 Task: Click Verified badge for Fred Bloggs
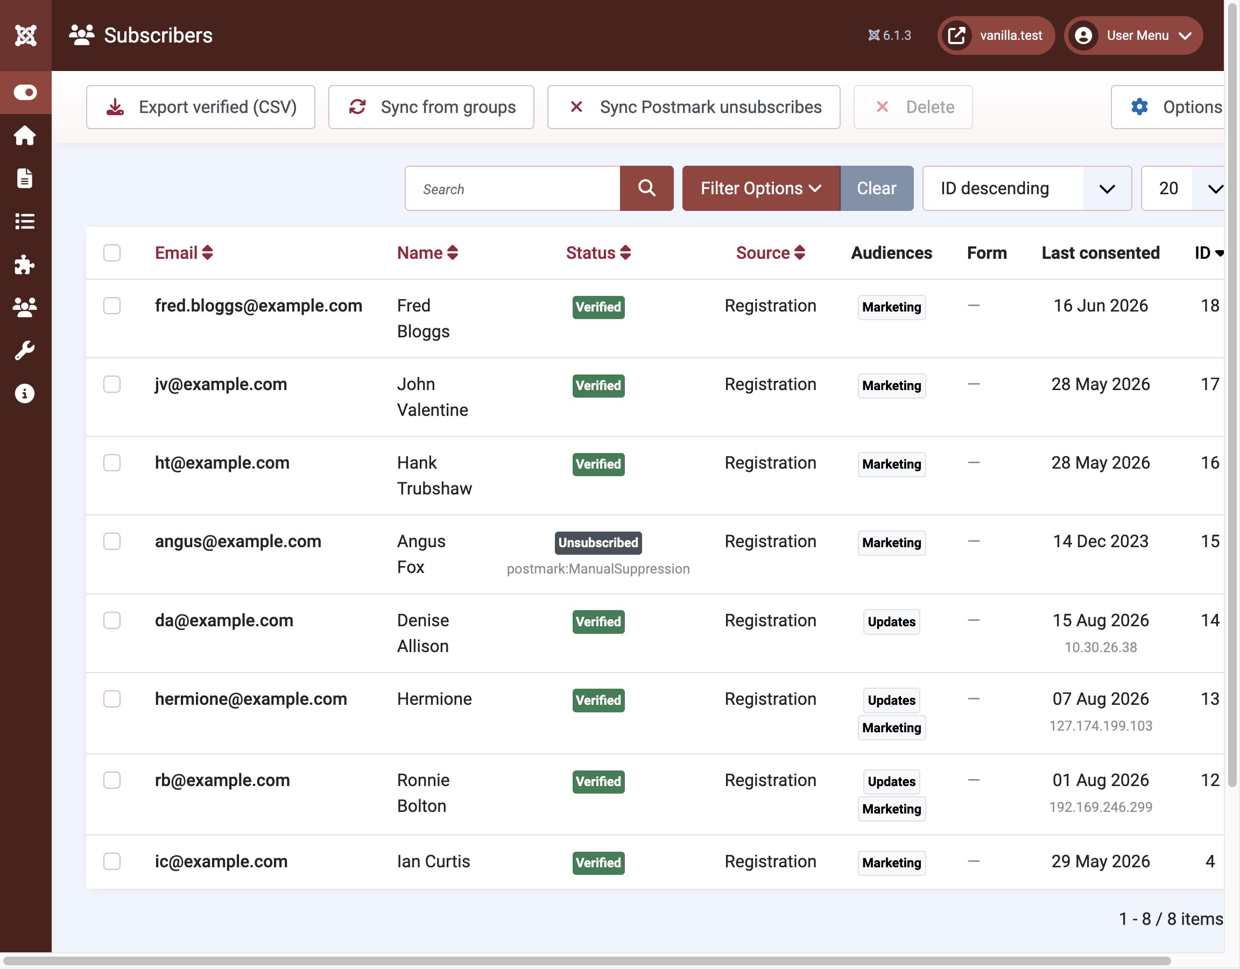[x=598, y=307]
